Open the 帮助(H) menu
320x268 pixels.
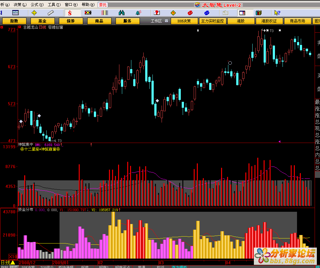pos(88,4)
